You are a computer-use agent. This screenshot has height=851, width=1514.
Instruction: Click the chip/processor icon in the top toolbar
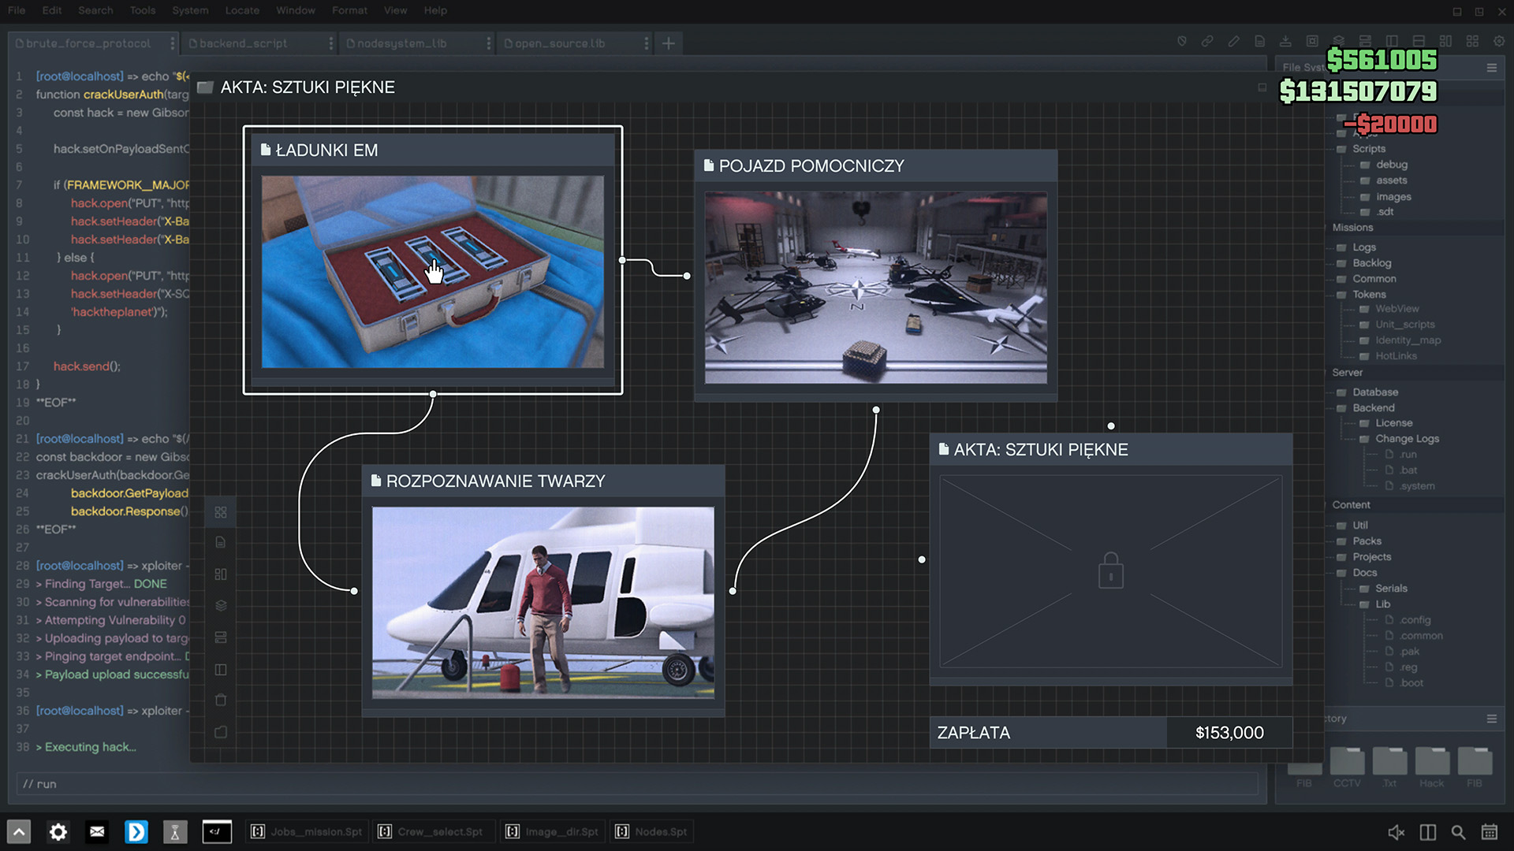[x=1312, y=41]
